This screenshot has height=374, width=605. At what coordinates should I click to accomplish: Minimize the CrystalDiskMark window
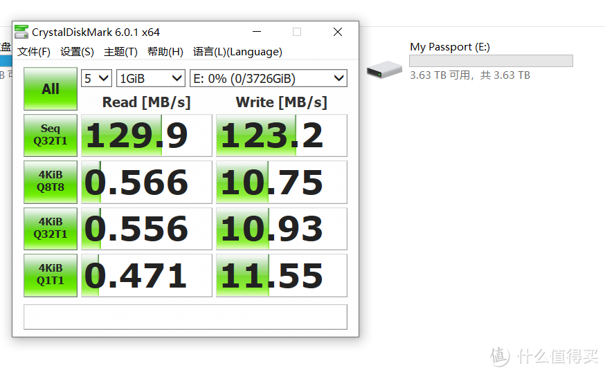(x=257, y=32)
